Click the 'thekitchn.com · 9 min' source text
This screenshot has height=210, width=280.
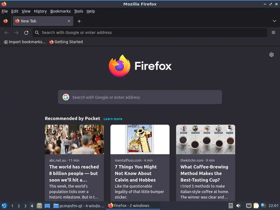[197, 160]
